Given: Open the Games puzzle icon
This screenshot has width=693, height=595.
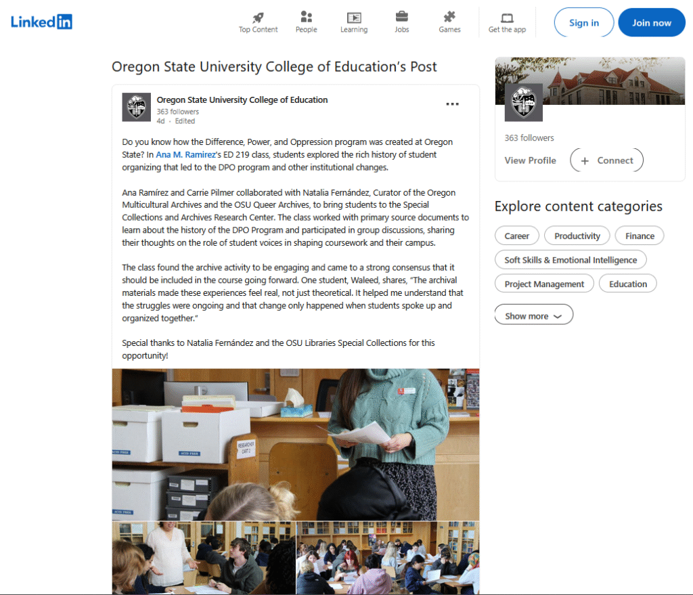Looking at the screenshot, I should 449,18.
